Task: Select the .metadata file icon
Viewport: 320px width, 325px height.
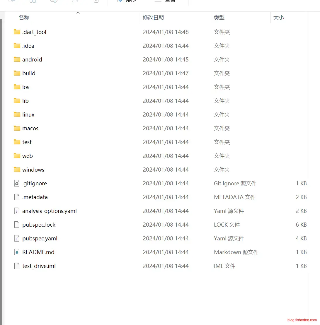Action: click(17, 197)
